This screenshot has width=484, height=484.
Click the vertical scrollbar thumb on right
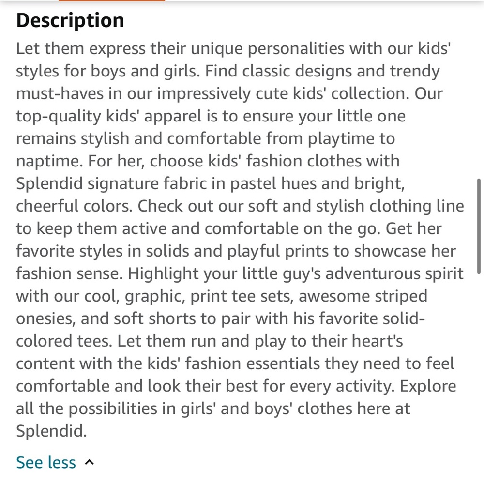coord(479,226)
